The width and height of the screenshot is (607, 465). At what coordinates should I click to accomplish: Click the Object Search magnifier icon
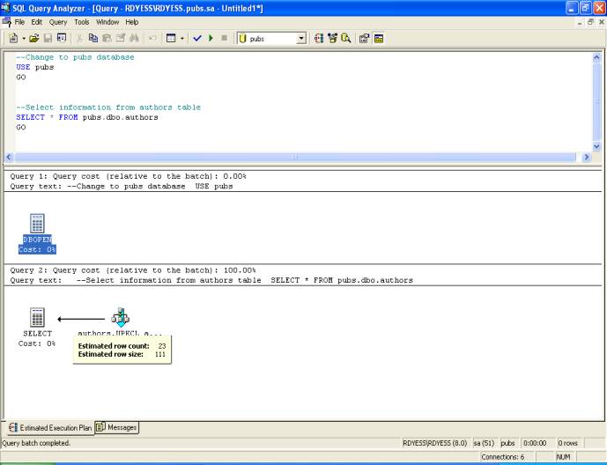click(x=346, y=38)
